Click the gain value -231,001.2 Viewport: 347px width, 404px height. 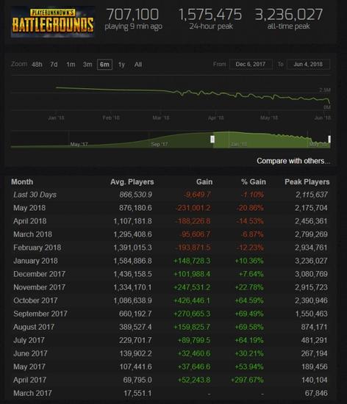193,208
